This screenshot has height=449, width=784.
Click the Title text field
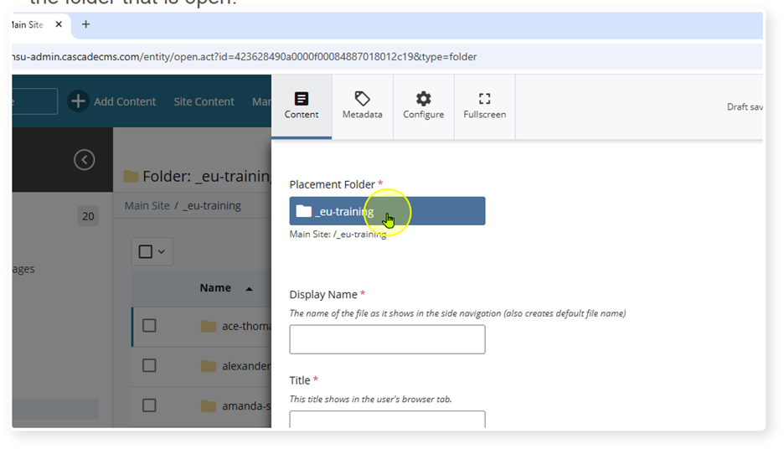[x=387, y=419]
